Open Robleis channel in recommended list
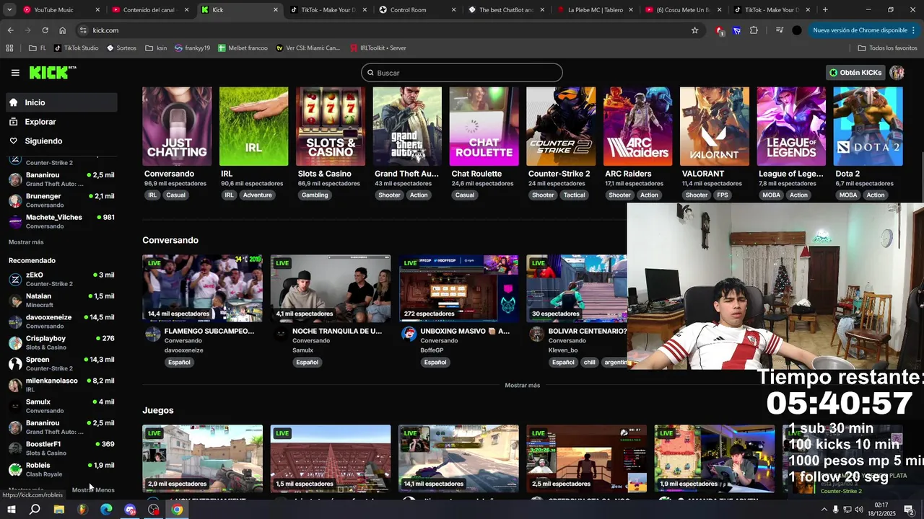Screen dimensions: 924x519 (x=61, y=469)
